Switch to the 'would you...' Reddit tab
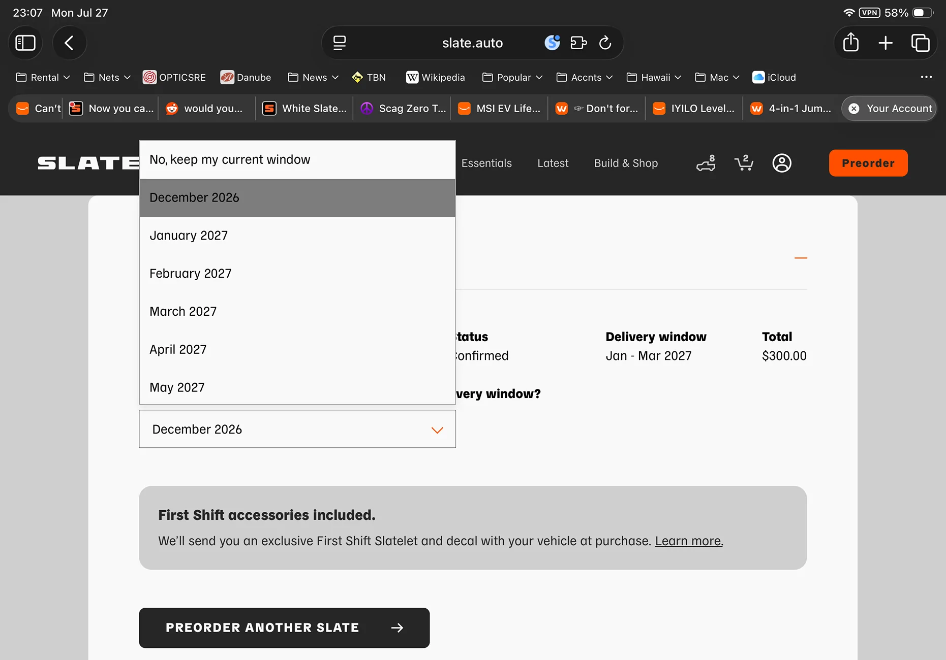Viewport: 946px width, 660px height. pos(206,108)
